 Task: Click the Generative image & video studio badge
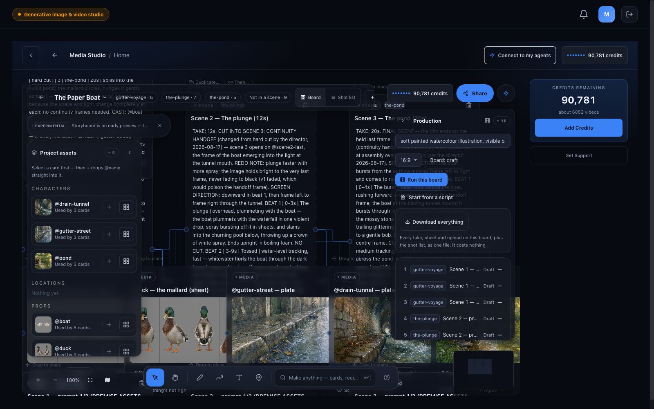click(61, 14)
